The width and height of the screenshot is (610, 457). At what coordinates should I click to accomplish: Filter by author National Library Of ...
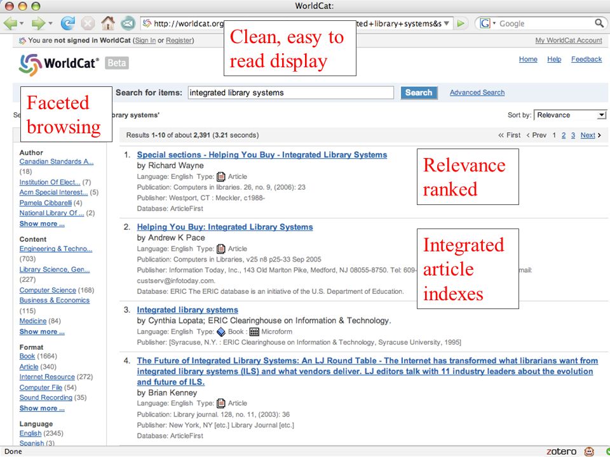(x=51, y=213)
